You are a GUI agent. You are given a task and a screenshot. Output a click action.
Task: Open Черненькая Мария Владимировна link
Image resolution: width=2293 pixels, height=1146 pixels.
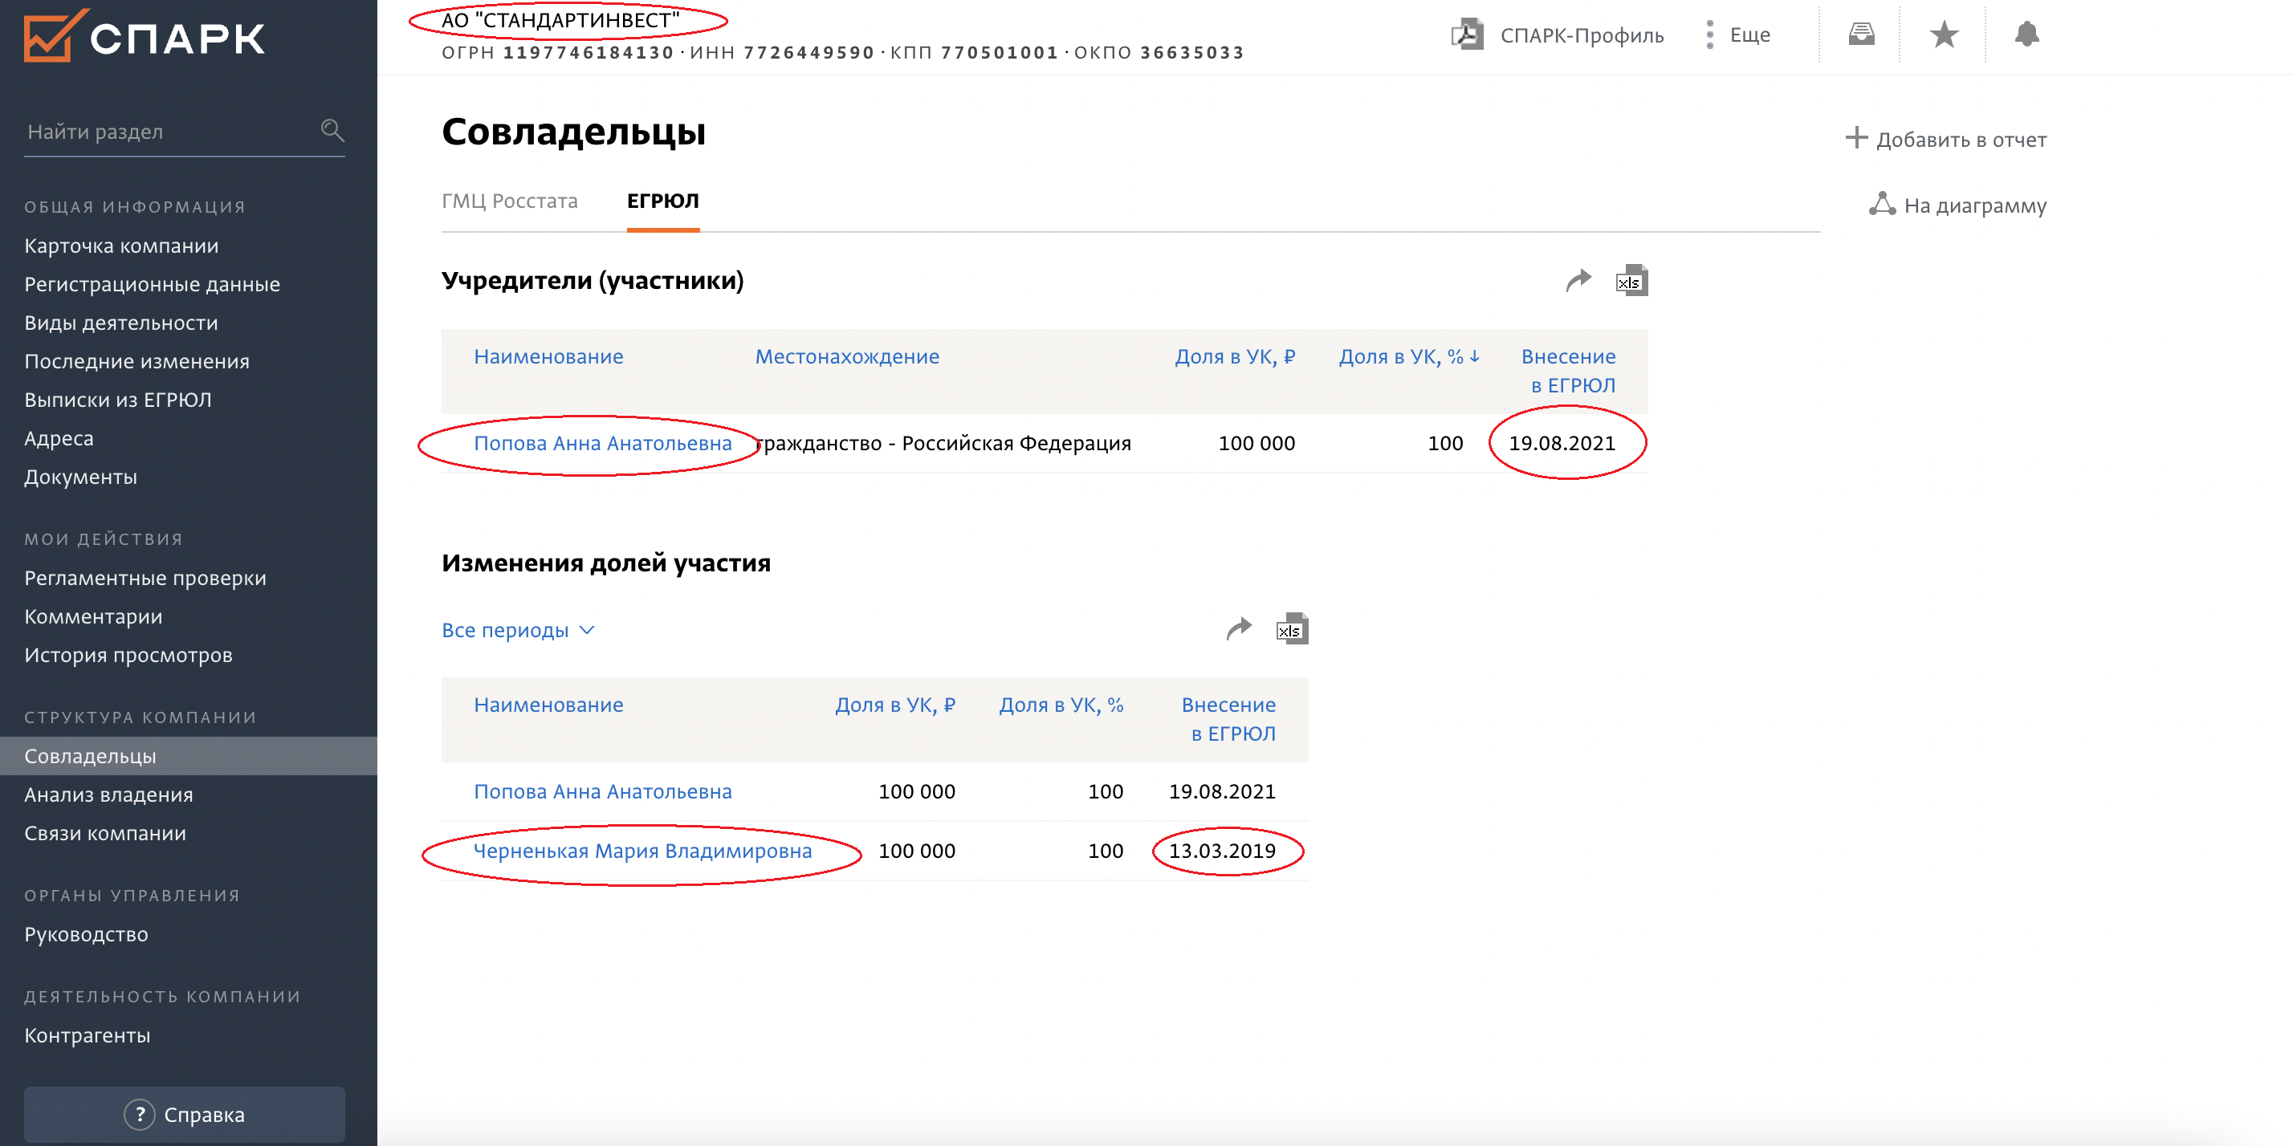(642, 851)
